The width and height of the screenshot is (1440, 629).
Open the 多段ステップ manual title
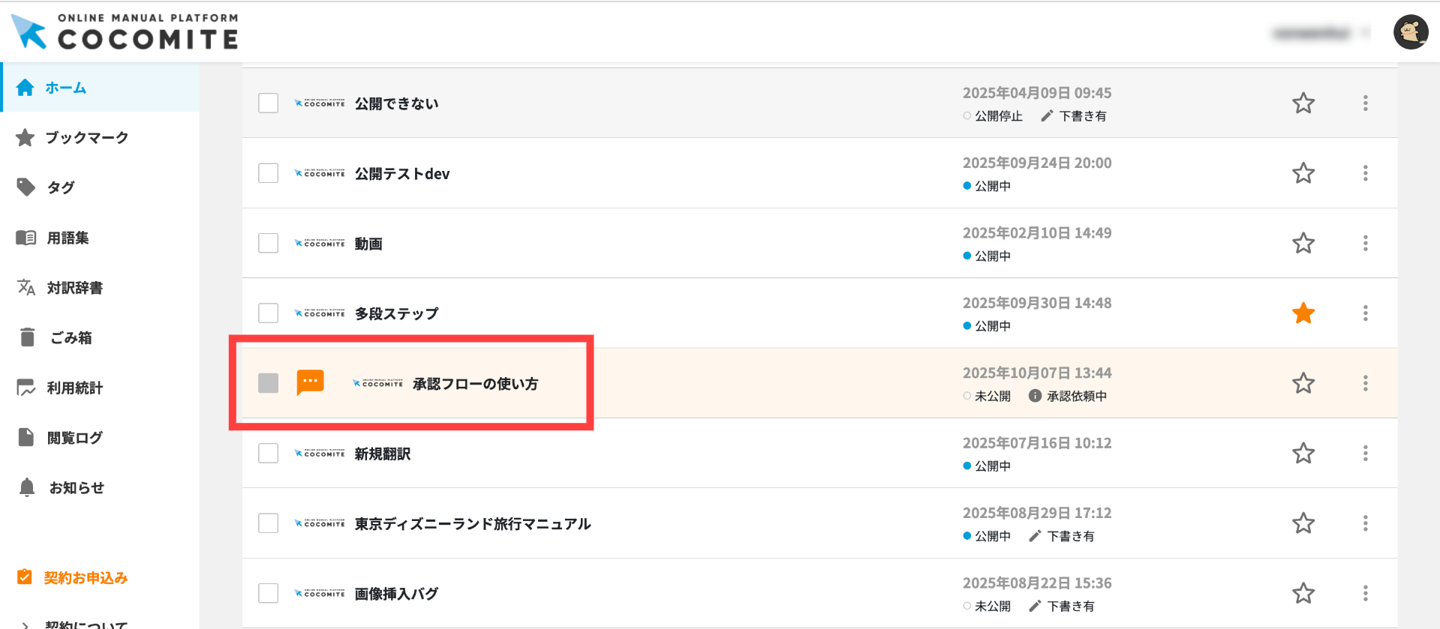tap(396, 314)
